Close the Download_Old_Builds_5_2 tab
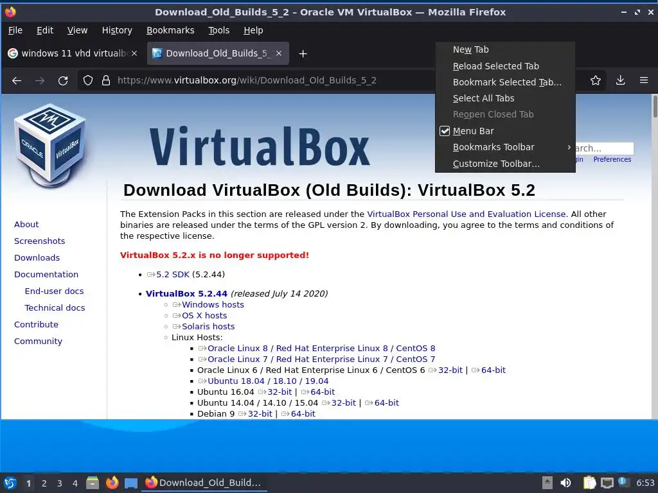This screenshot has height=493, width=658. coord(279,53)
